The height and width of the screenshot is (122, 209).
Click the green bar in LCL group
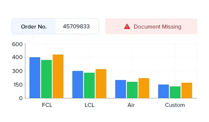point(89,85)
